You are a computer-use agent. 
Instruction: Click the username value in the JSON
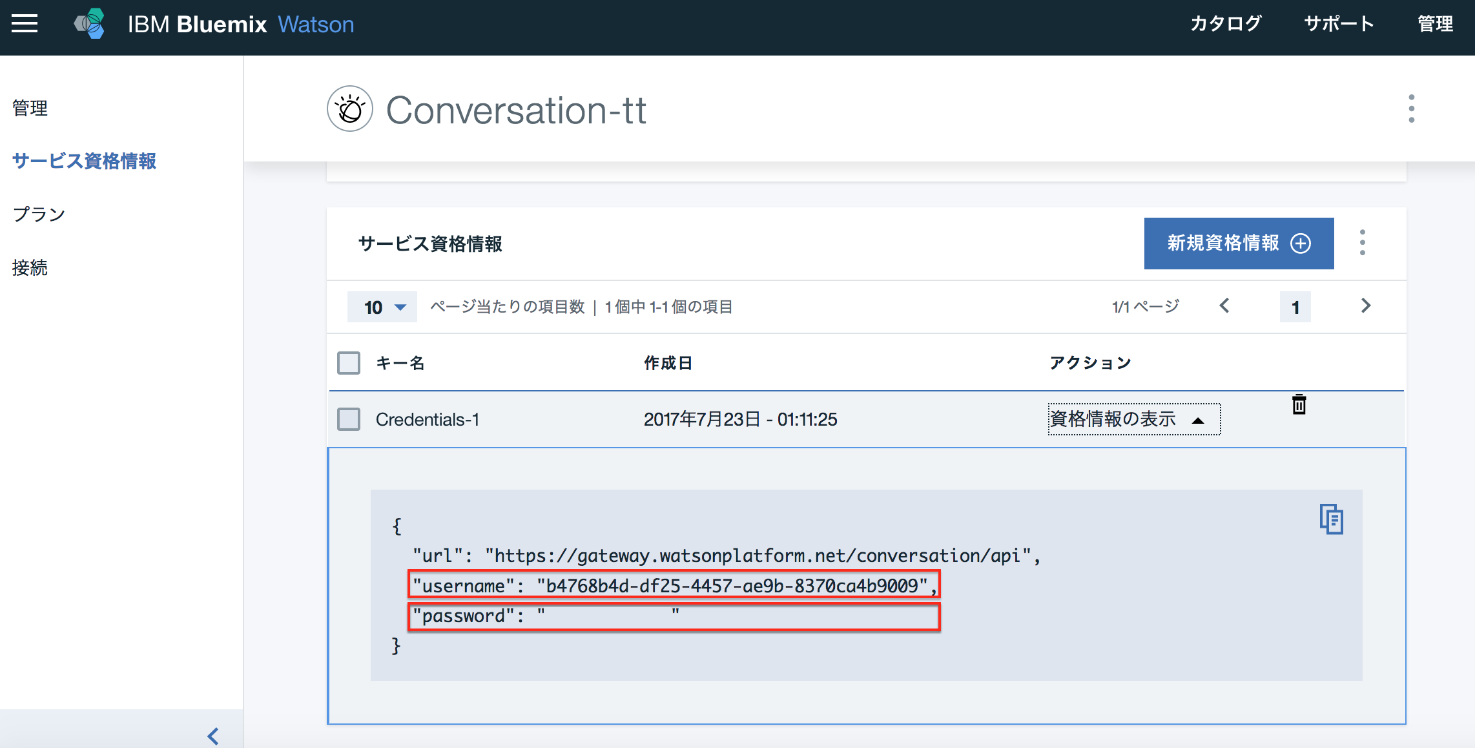pos(733,586)
